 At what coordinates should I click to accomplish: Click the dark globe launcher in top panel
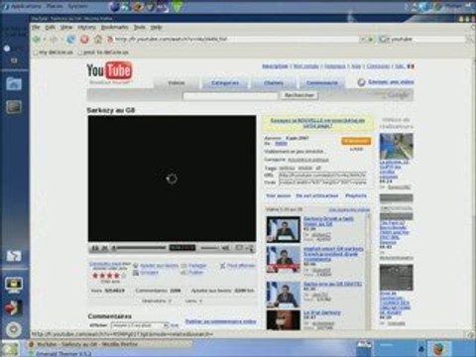click(114, 7)
